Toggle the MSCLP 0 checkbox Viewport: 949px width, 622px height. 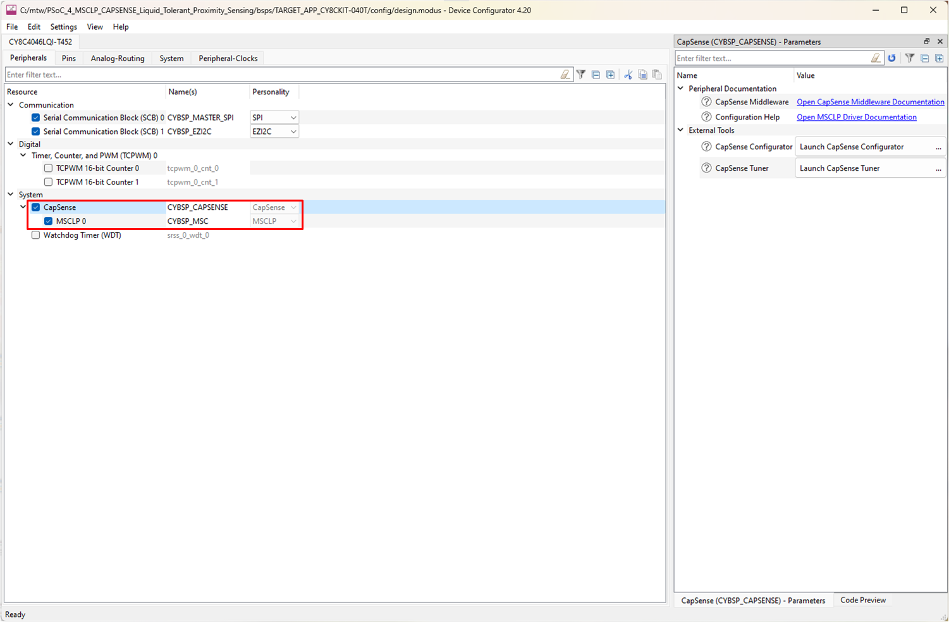(48, 221)
